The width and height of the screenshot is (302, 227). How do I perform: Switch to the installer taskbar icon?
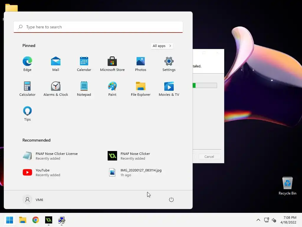tap(62, 220)
